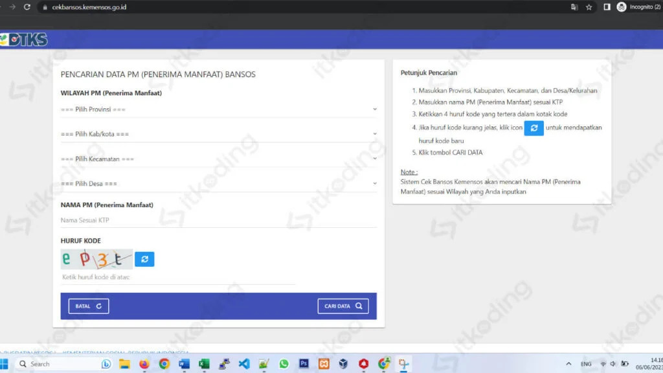The image size is (663, 373).
Task: Focus the captcha code text field
Action: [177, 277]
